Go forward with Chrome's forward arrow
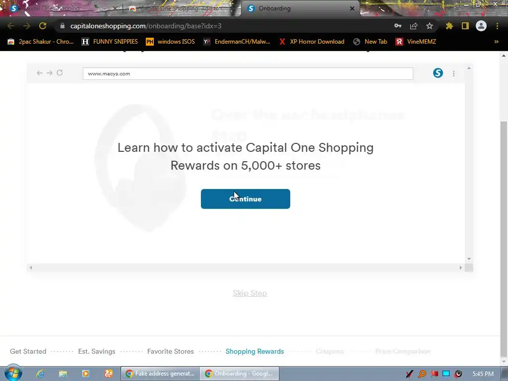 [x=27, y=26]
